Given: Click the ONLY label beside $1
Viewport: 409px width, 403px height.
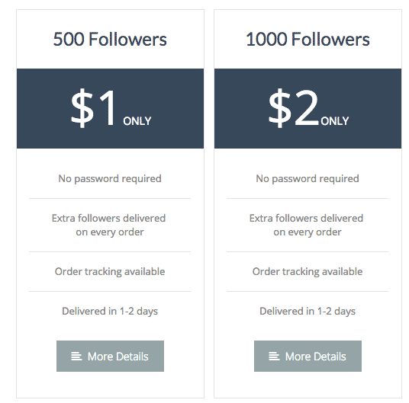Looking at the screenshot, I should pos(137,121).
